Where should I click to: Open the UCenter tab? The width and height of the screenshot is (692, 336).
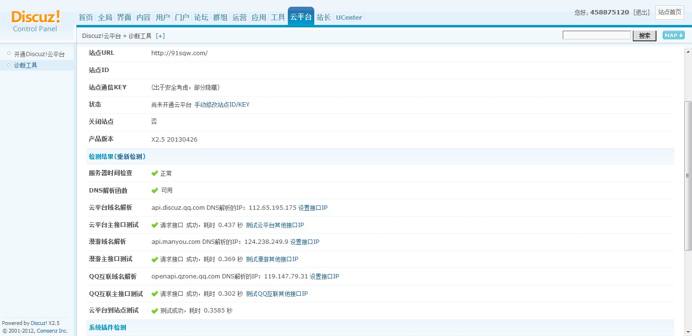349,17
